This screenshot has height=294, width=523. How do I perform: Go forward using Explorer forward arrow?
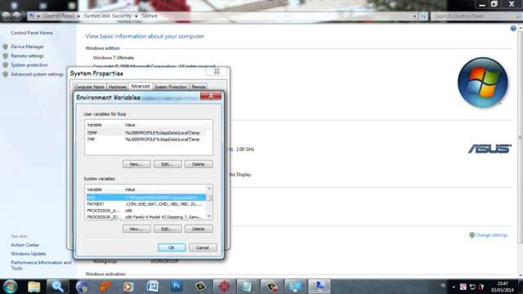(16, 16)
